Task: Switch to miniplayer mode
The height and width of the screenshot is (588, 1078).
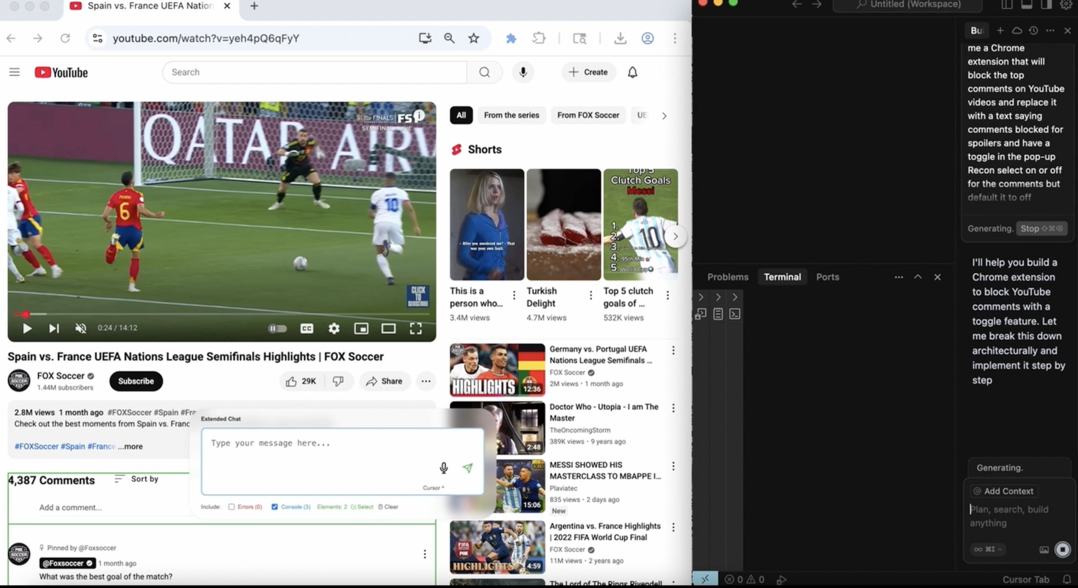Action: point(361,328)
